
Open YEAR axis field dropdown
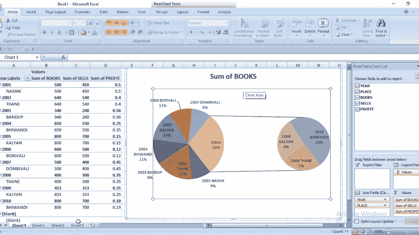(x=385, y=200)
